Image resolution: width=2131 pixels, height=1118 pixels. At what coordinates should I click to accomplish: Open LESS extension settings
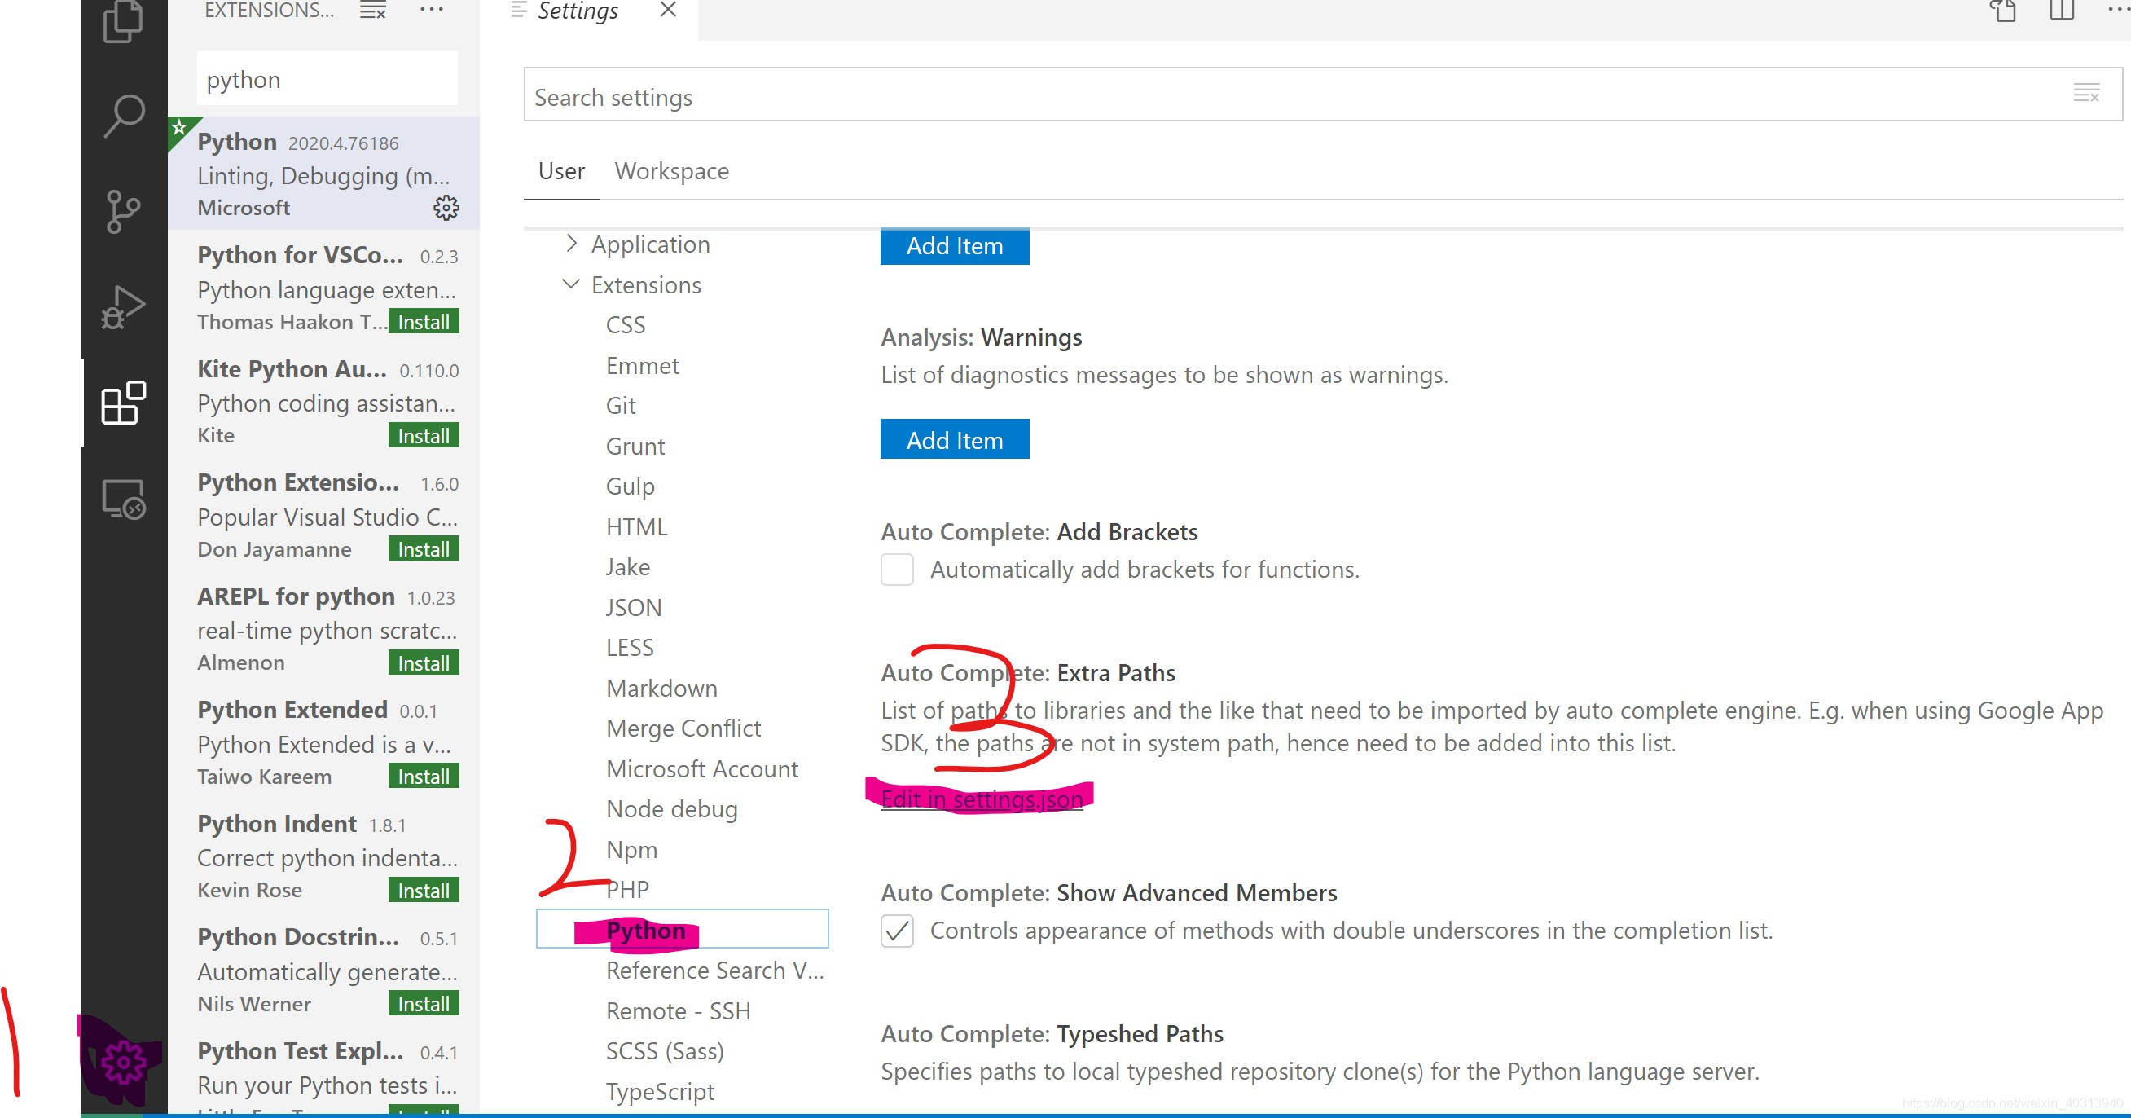point(629,647)
